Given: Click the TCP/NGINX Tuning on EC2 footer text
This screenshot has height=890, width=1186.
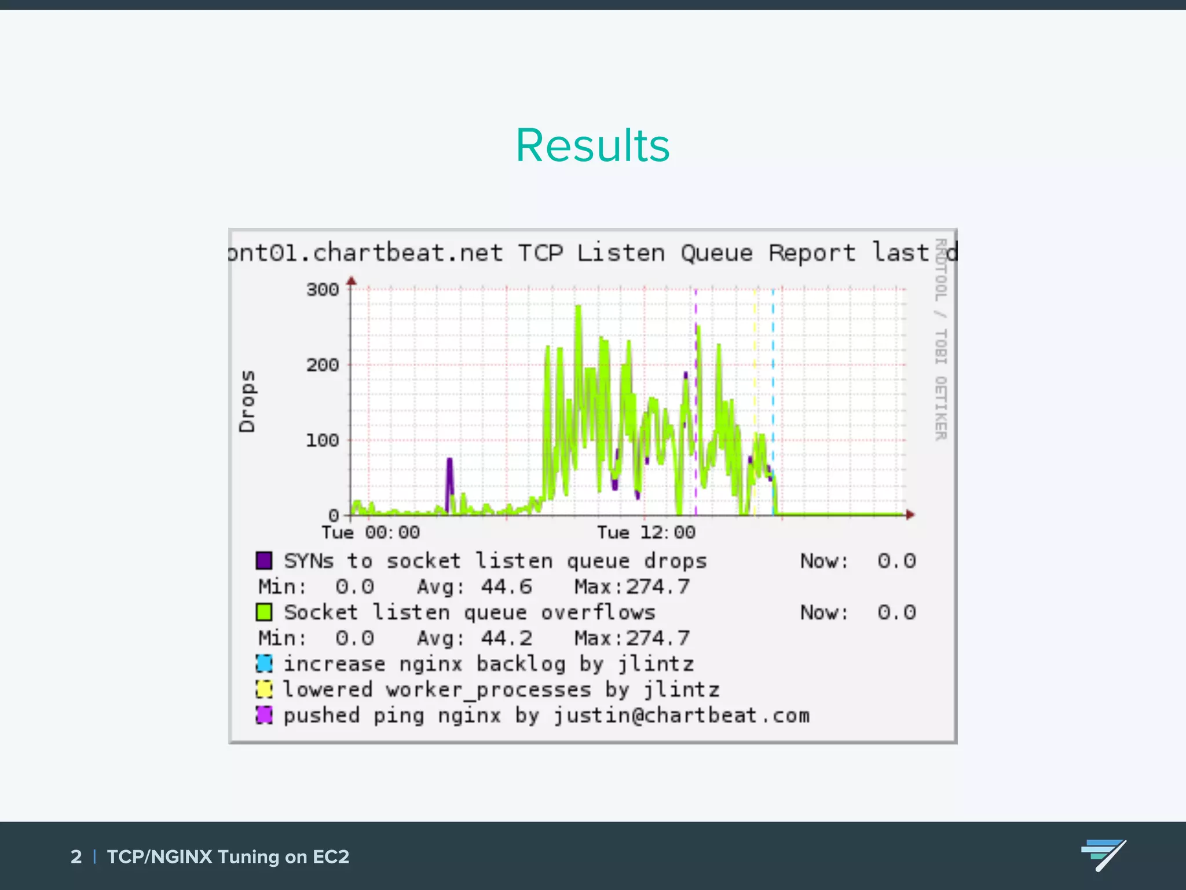Looking at the screenshot, I should (228, 856).
